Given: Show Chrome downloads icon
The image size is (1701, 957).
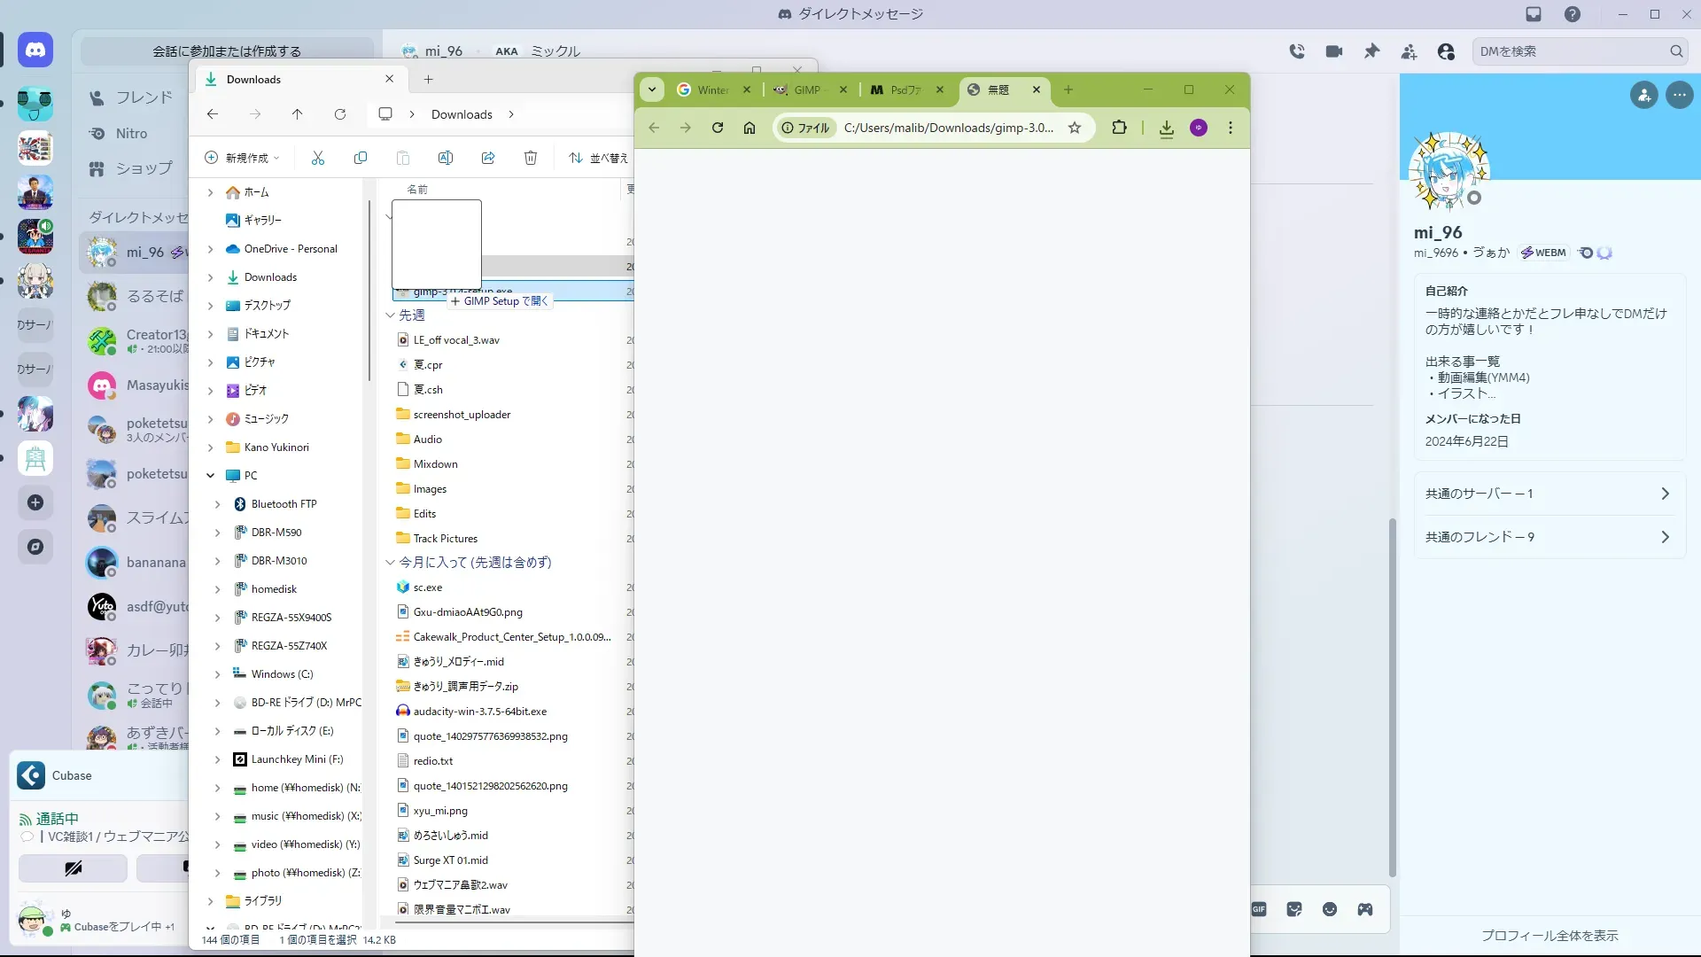Looking at the screenshot, I should pyautogui.click(x=1167, y=128).
